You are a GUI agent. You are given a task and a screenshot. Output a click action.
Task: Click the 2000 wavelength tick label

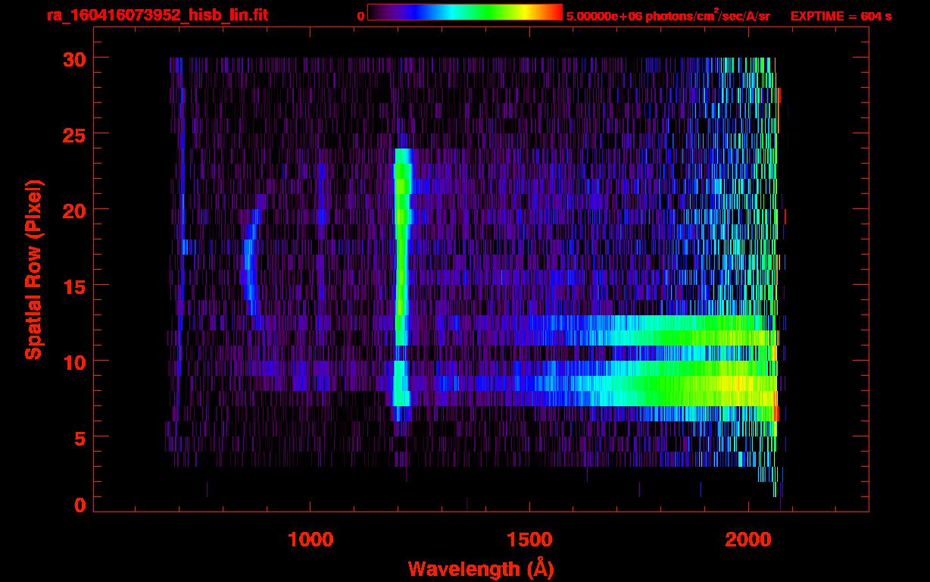[x=748, y=540]
